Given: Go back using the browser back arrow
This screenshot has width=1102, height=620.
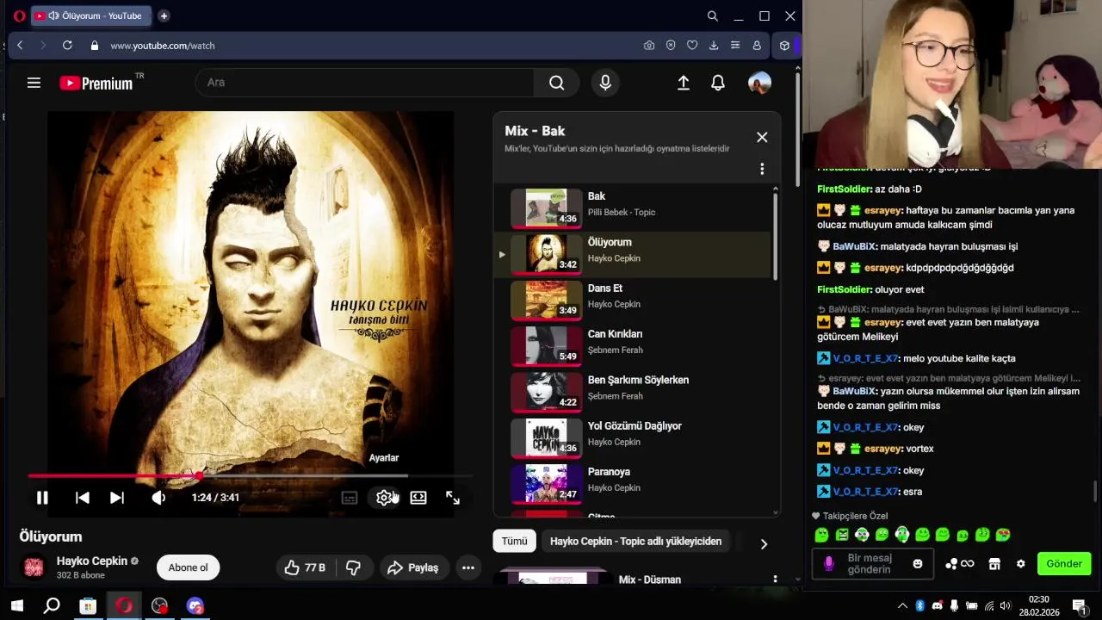Looking at the screenshot, I should click(x=20, y=46).
